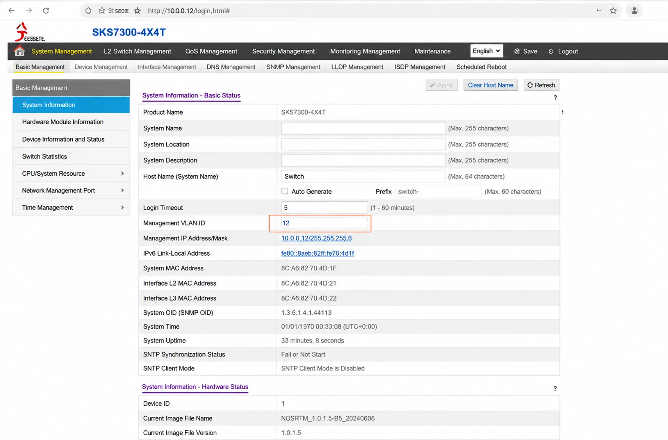
Task: Open Monitoring Management menu
Action: pos(365,51)
